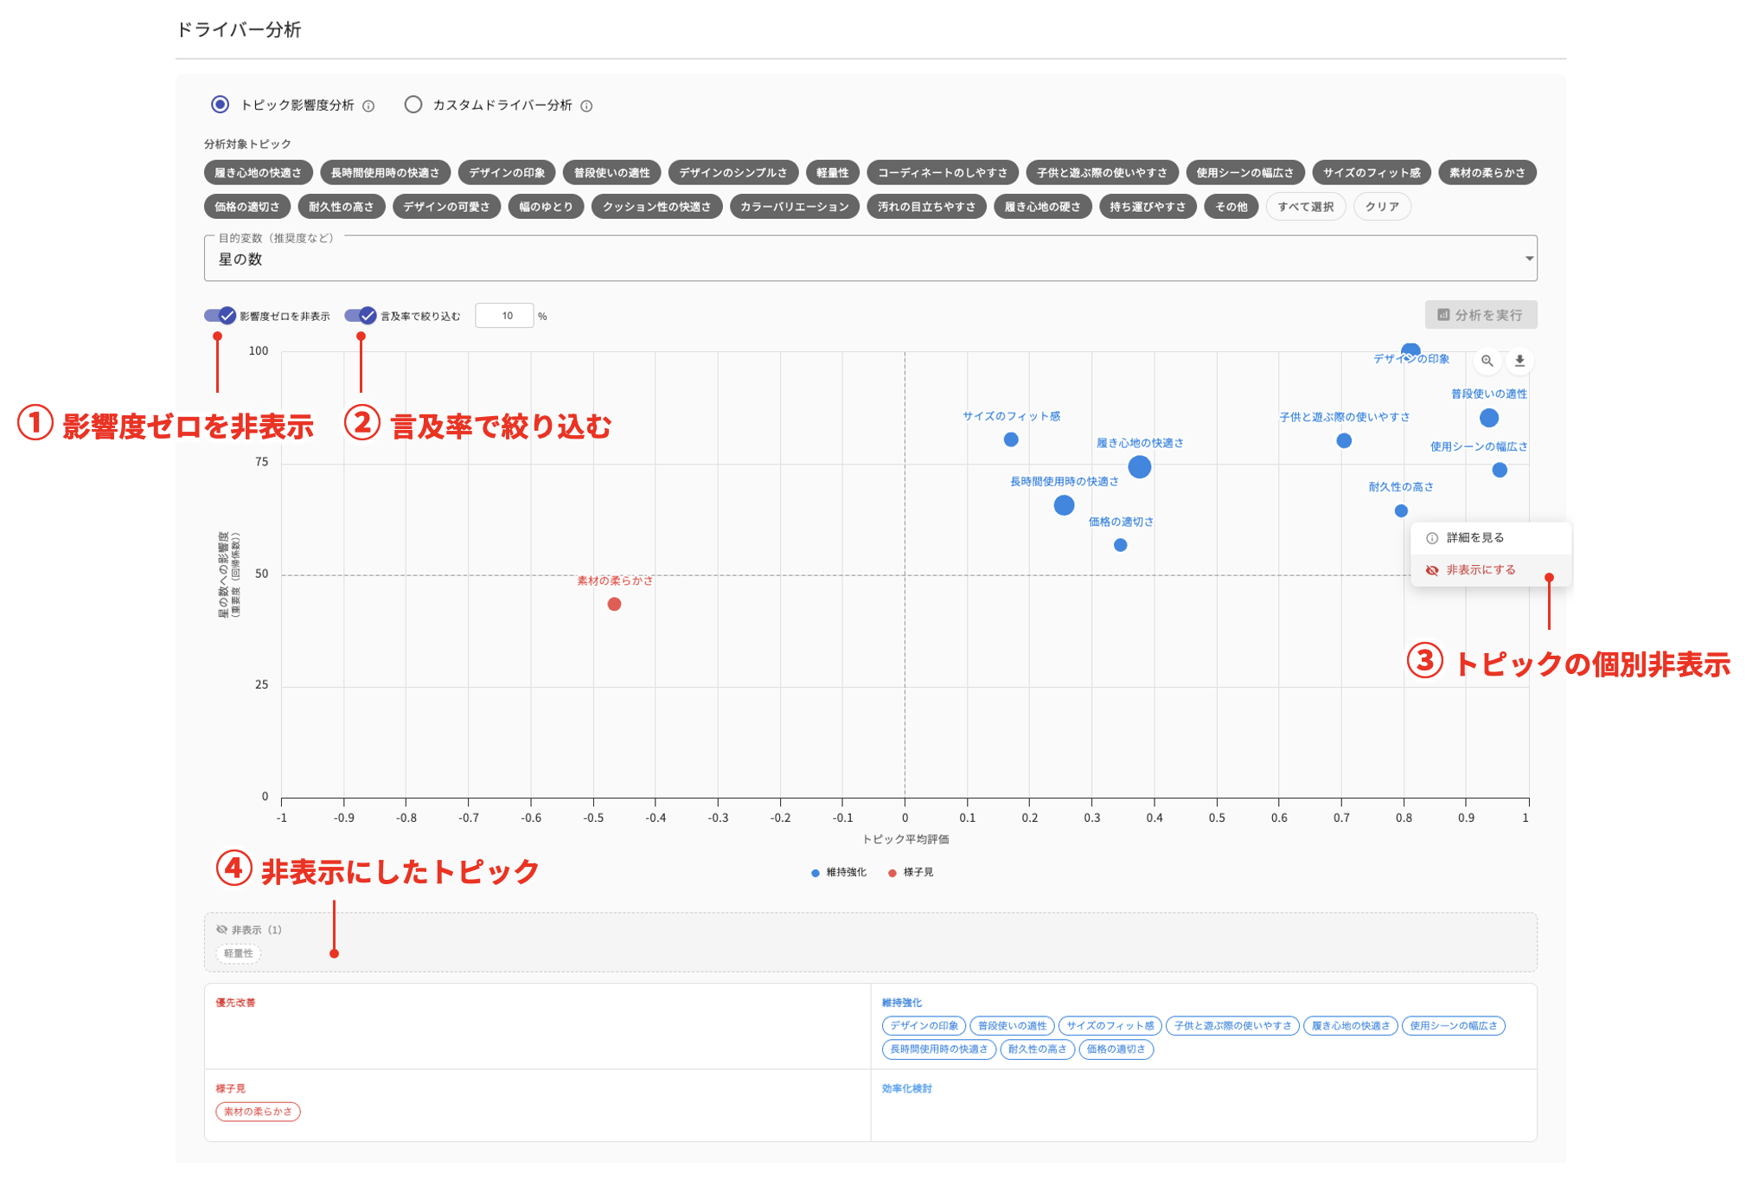Click the 長時間使用時の快適さ data point on the chart
Image resolution: width=1759 pixels, height=1180 pixels.
tap(1064, 505)
